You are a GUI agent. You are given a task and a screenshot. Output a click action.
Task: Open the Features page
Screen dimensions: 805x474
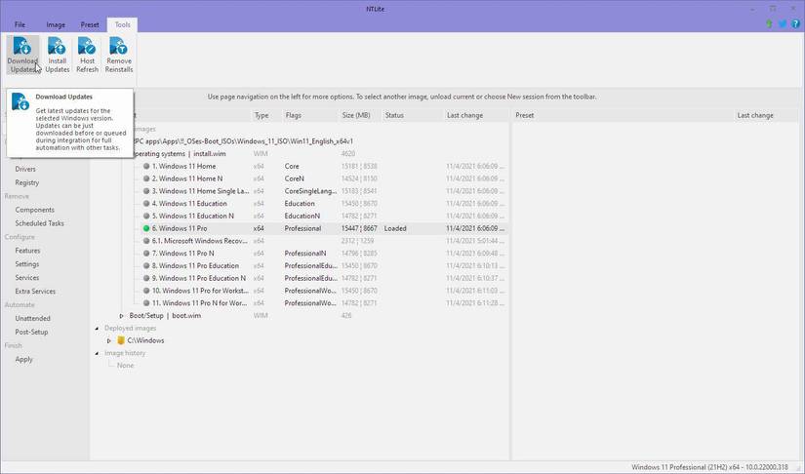click(27, 251)
